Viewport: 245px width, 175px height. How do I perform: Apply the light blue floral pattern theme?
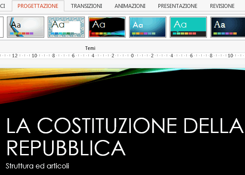66,27
